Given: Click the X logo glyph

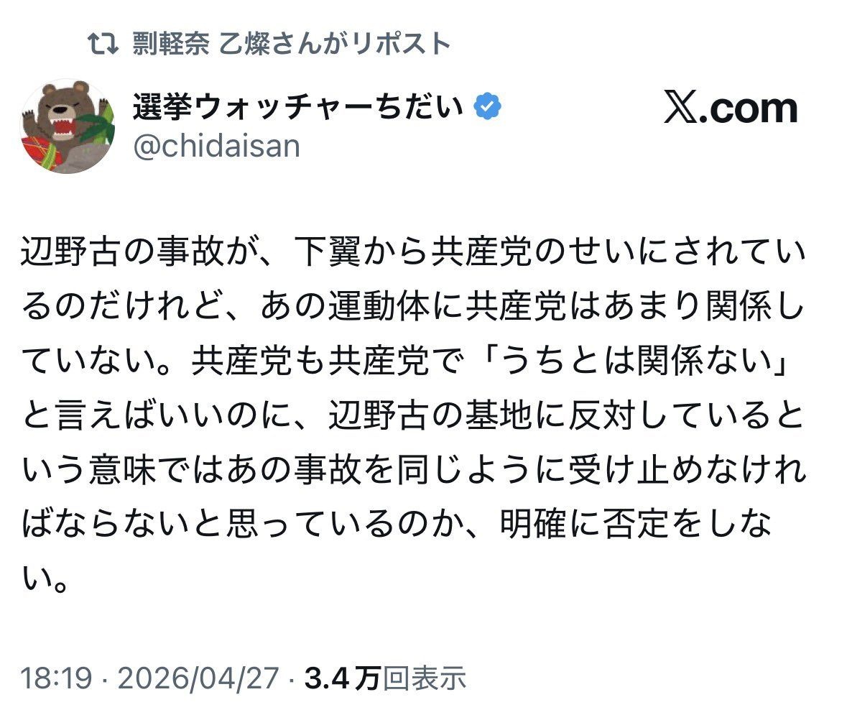Looking at the screenshot, I should pos(683,109).
